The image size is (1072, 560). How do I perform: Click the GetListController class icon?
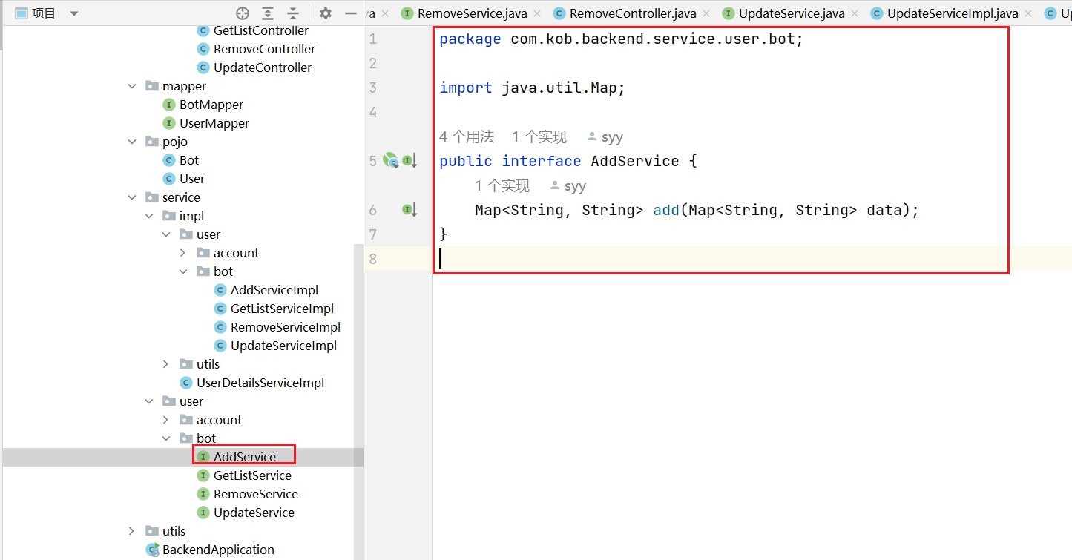(x=203, y=30)
